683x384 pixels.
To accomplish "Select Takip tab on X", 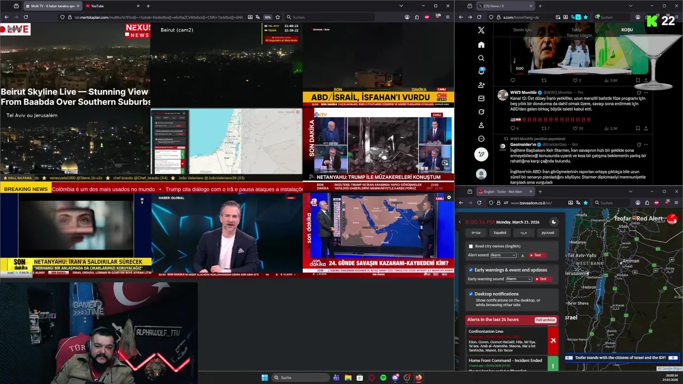I will tap(577, 30).
